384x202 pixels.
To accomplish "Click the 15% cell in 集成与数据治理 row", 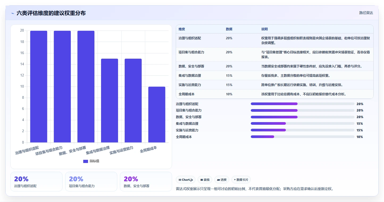I will pyautogui.click(x=229, y=76).
